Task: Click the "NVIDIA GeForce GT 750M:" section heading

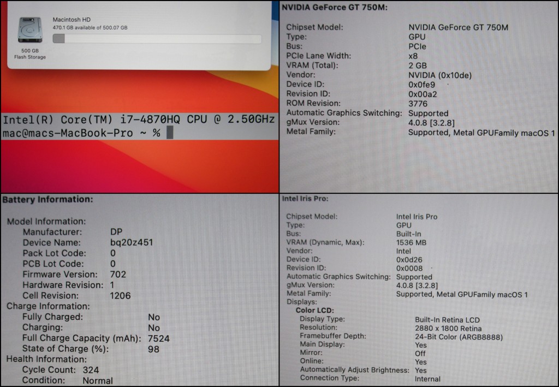Action: 335,8
